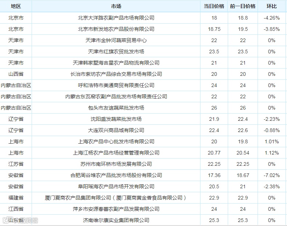Select 内蒙古东瓦窑农副产品批发市场有限责任公司 cell
The width and height of the screenshot is (287, 226).
coord(116,96)
